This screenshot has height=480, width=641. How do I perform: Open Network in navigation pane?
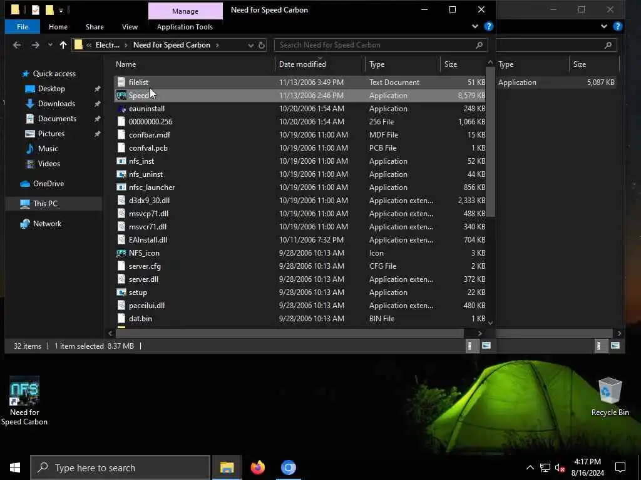click(47, 224)
